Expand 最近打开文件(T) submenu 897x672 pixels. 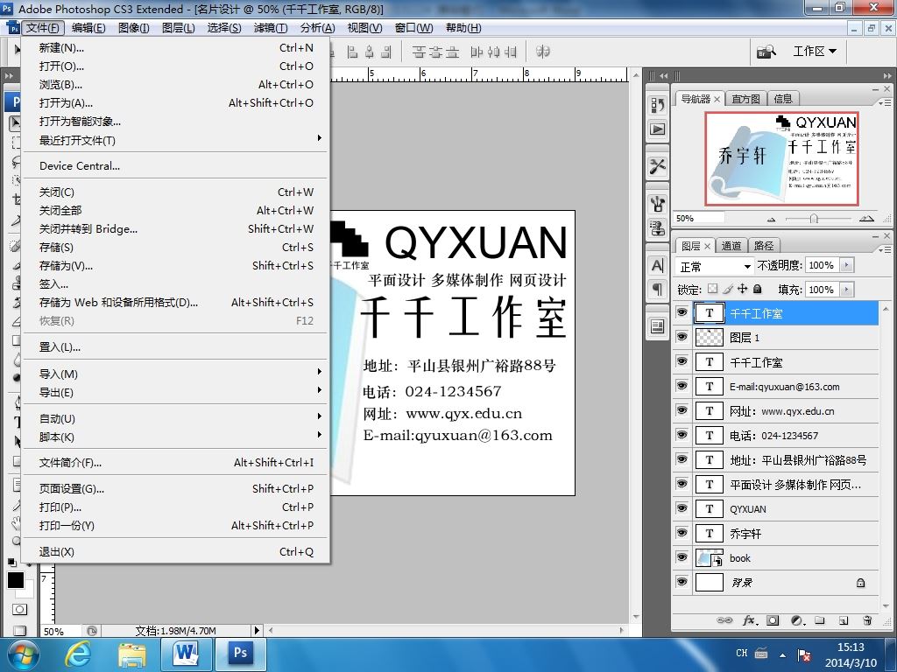pyautogui.click(x=175, y=140)
